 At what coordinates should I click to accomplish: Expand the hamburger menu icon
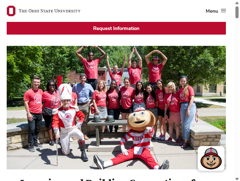tap(223, 11)
